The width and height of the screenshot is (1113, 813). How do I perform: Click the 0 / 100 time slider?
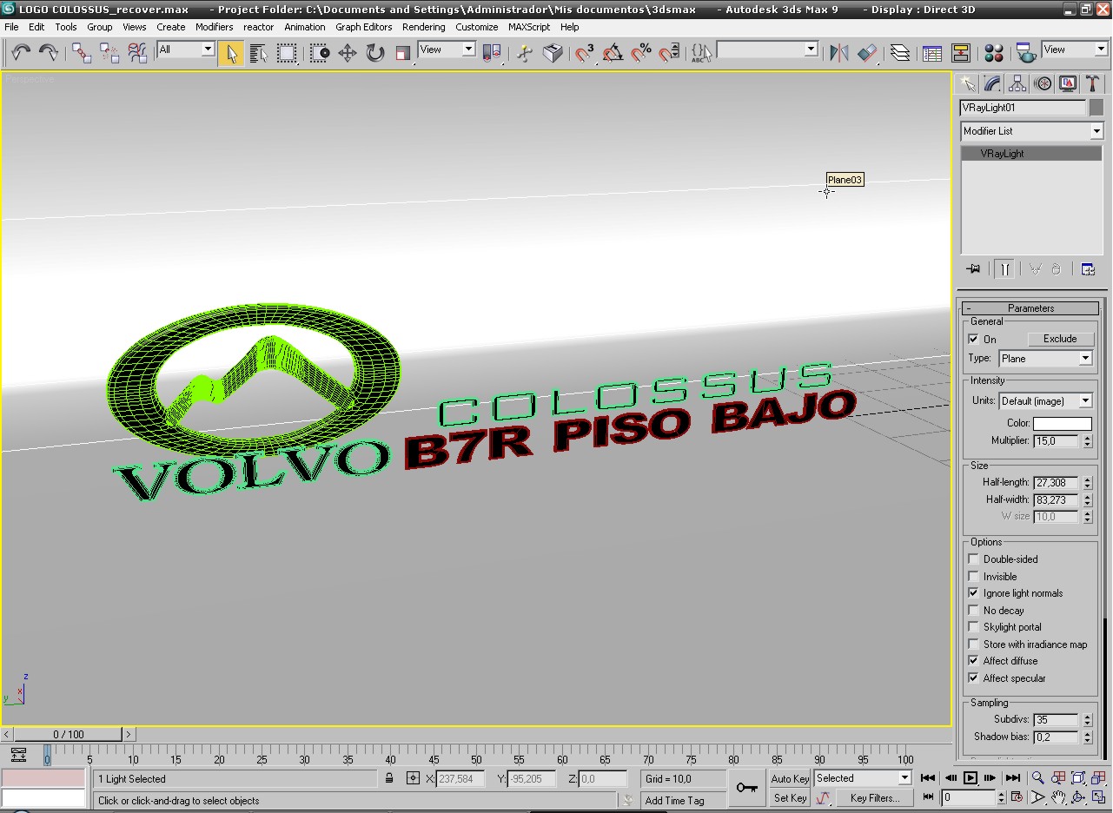click(x=69, y=735)
